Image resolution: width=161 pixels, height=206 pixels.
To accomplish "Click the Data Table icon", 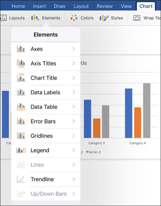I will click(x=21, y=107).
